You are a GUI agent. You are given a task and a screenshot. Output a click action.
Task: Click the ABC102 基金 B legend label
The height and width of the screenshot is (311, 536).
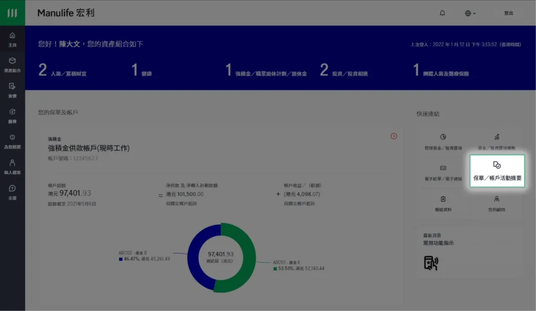(x=133, y=253)
